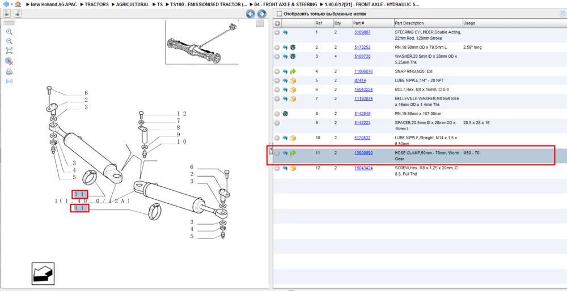Open part number link 13000890
Viewport: 567px width, 291px height.
[x=363, y=153]
